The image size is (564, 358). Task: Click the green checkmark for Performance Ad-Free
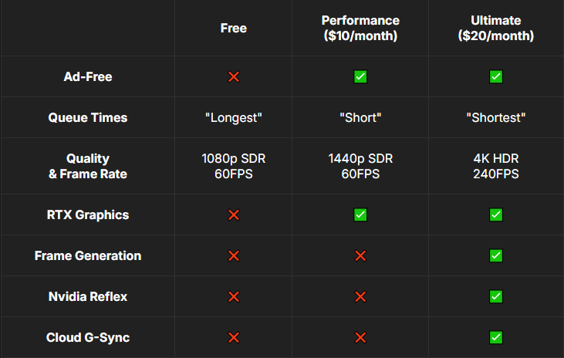pyautogui.click(x=360, y=76)
